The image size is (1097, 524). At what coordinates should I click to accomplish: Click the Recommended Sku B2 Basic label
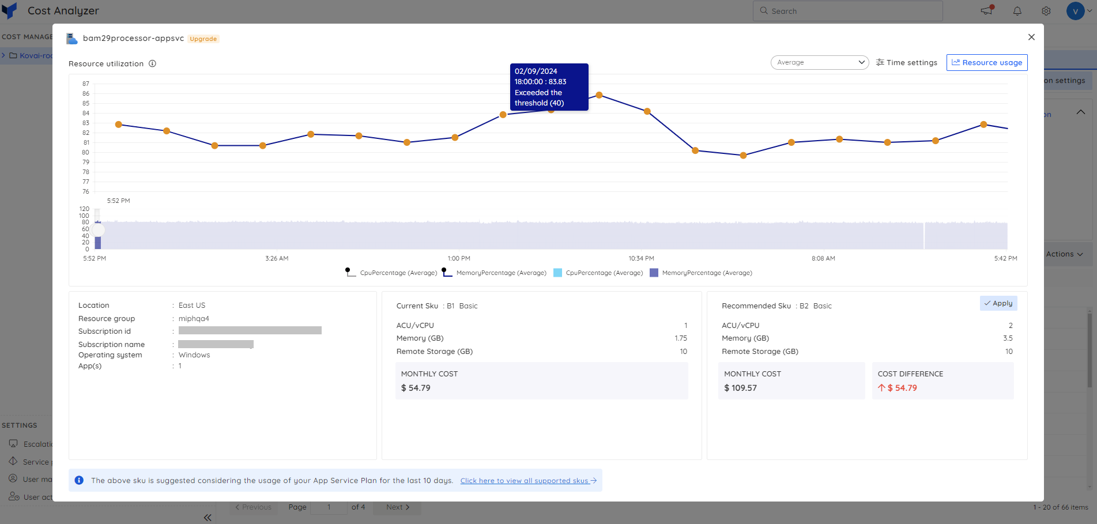pos(776,306)
